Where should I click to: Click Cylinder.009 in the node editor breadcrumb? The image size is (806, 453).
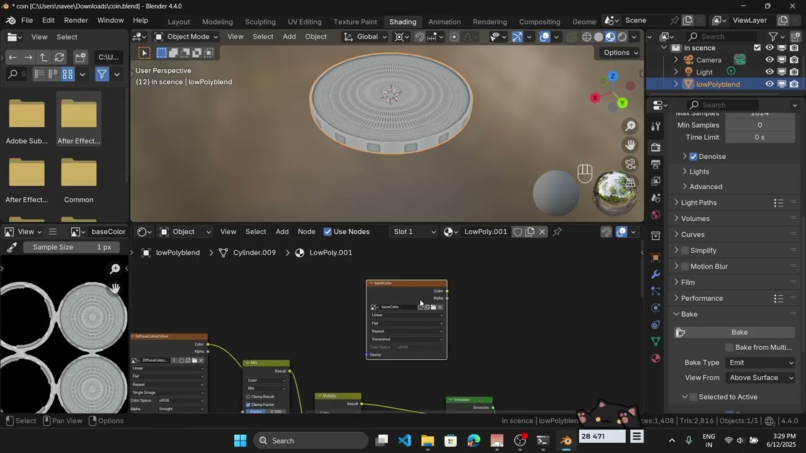tap(254, 252)
